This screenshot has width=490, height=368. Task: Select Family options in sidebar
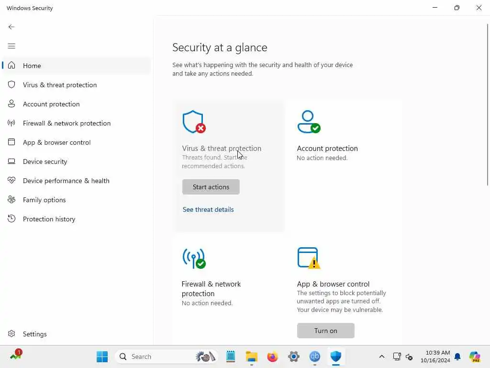77,200
